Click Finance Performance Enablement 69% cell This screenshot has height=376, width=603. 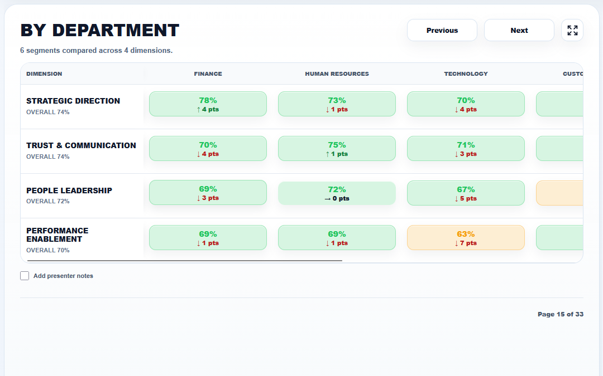(x=208, y=237)
